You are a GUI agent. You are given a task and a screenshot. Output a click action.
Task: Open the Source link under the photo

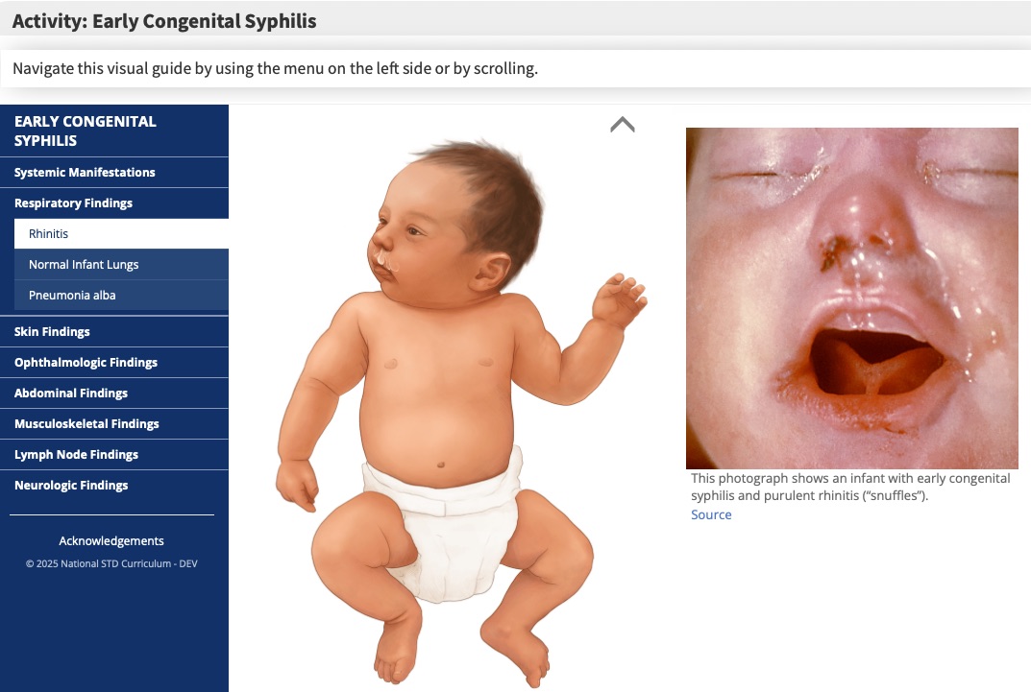711,514
